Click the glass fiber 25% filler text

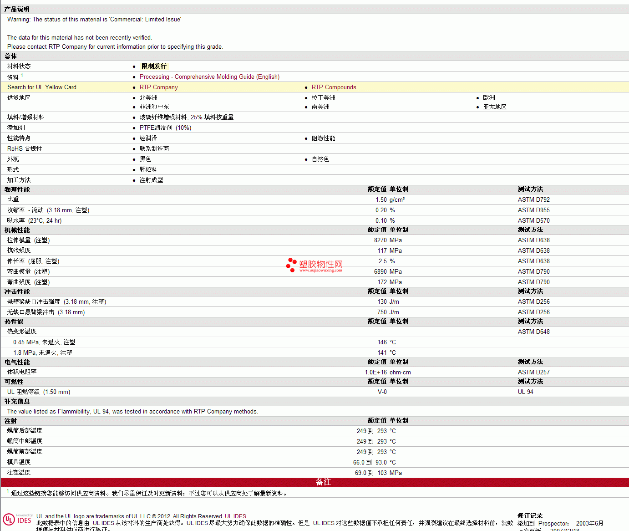point(187,117)
